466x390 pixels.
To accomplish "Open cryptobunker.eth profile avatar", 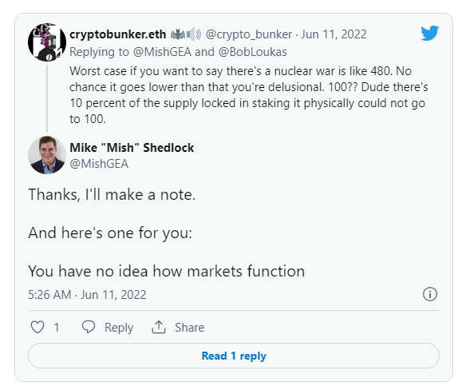I will tap(47, 42).
